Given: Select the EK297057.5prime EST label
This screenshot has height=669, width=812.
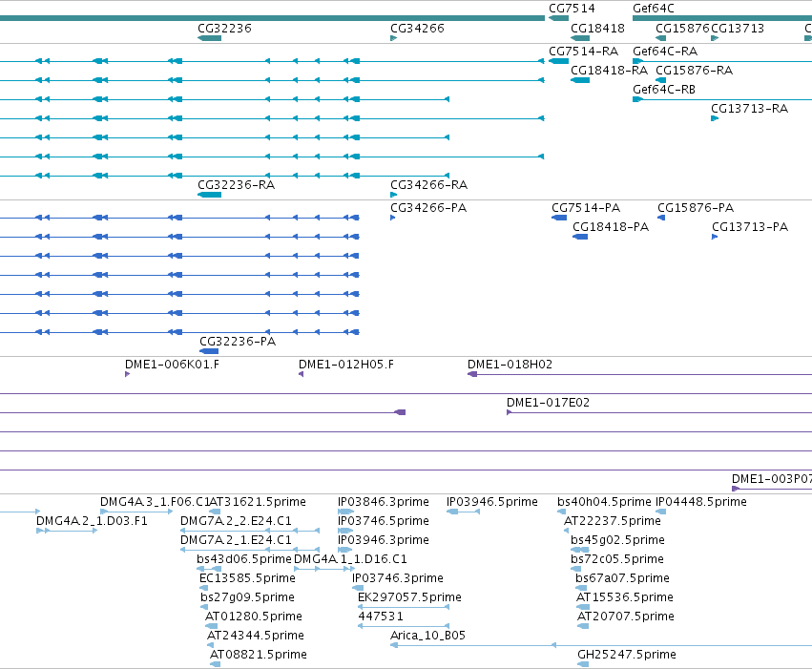Looking at the screenshot, I should pyautogui.click(x=409, y=597).
